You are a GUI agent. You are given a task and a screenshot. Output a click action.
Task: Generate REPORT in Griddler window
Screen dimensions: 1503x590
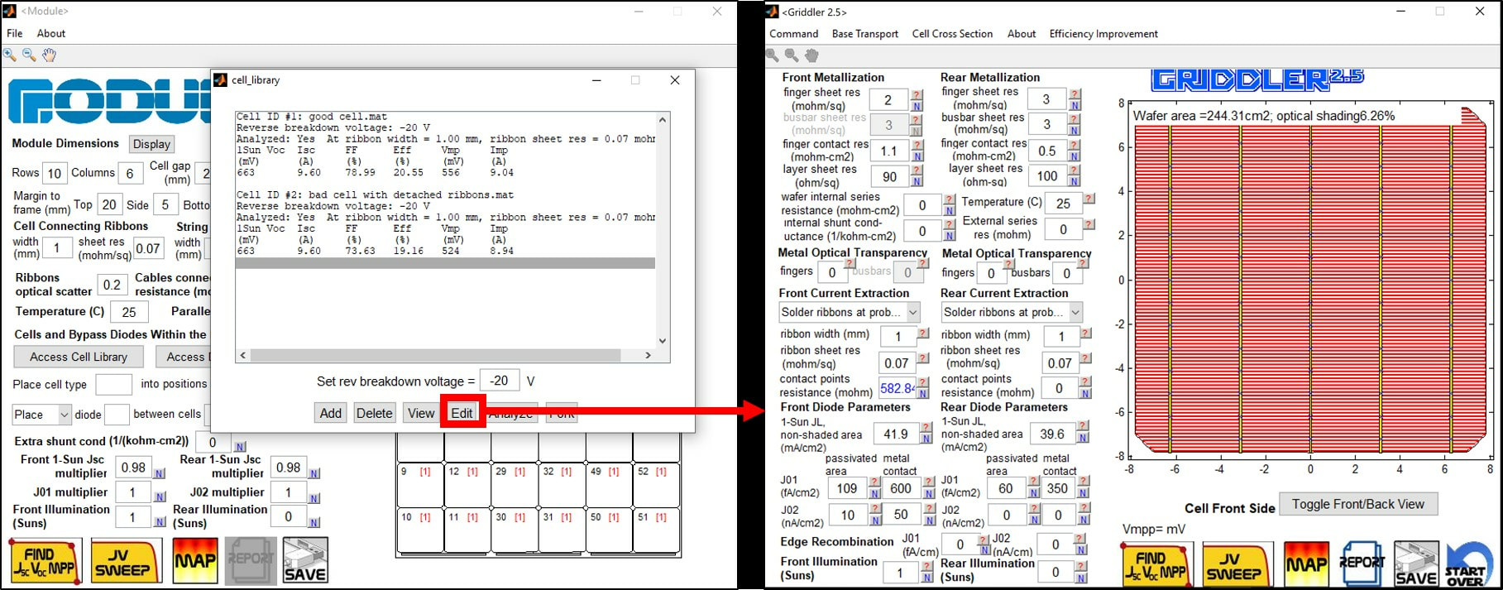click(x=1362, y=564)
